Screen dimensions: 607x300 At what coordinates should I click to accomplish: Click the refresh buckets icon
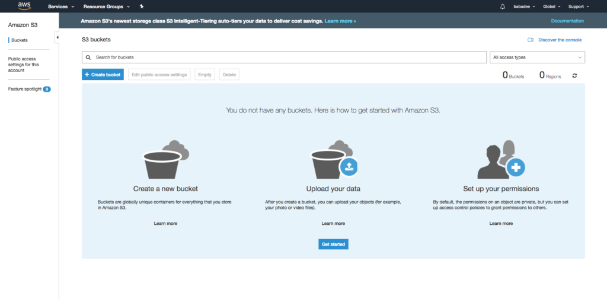[x=574, y=76]
